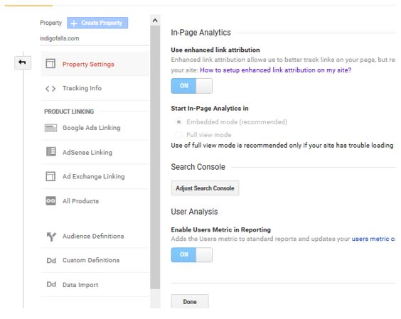Viewport: 401px width, 319px height.
Task: Click the Property Settings panel icon
Action: click(50, 63)
